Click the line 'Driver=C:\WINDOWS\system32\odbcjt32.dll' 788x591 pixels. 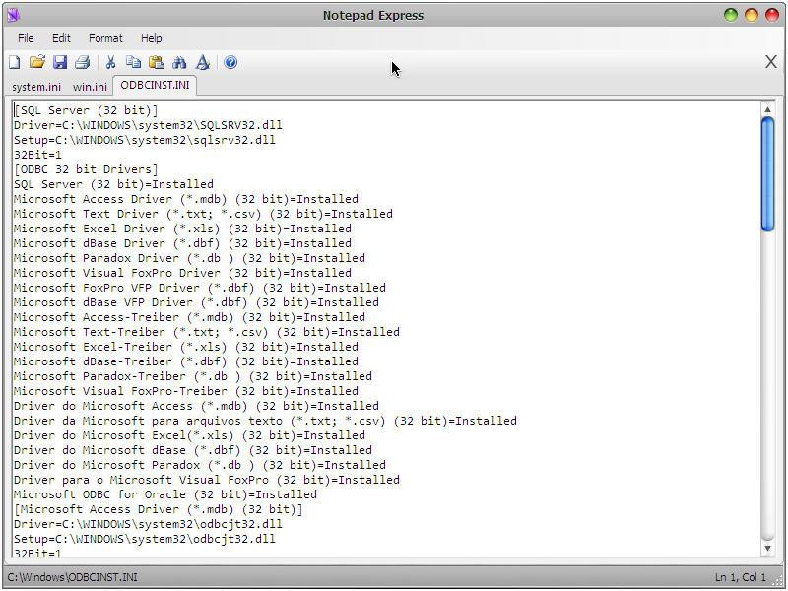148,524
